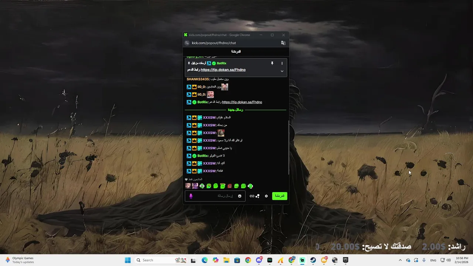Pick the halo angel green emote
Viewport: 473px width, 266px height.
(222, 186)
